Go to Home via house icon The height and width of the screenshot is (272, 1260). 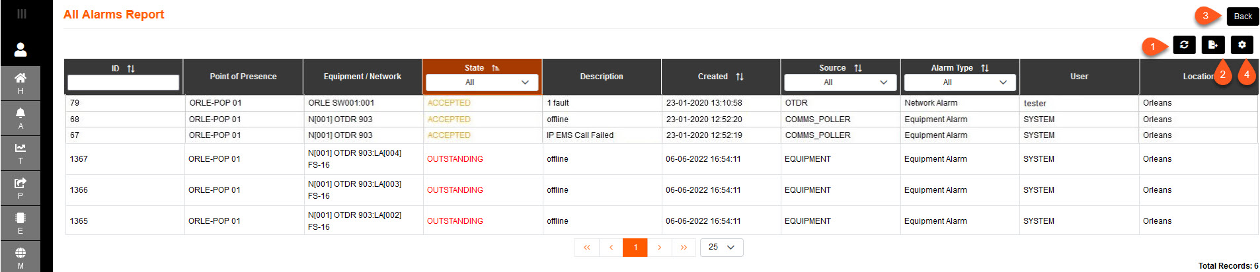coord(20,83)
